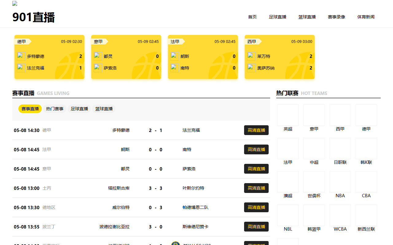This screenshot has width=393, height=245.
Task: Open the 英超 league thumbnail
Action: (288, 115)
